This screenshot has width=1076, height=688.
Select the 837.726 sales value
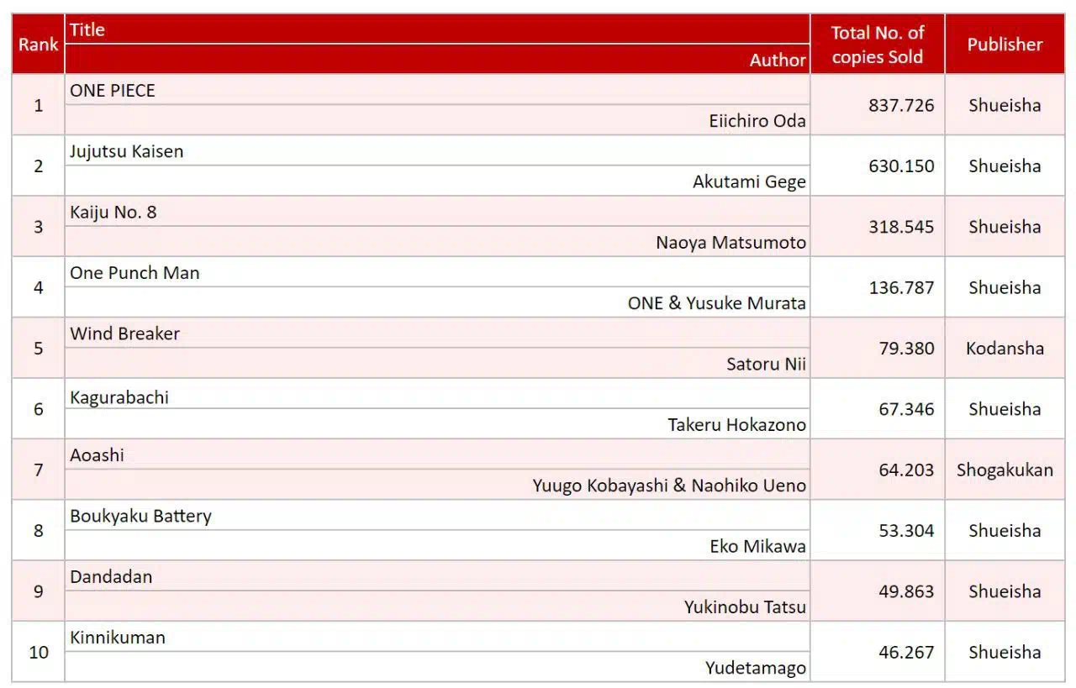[x=901, y=105]
